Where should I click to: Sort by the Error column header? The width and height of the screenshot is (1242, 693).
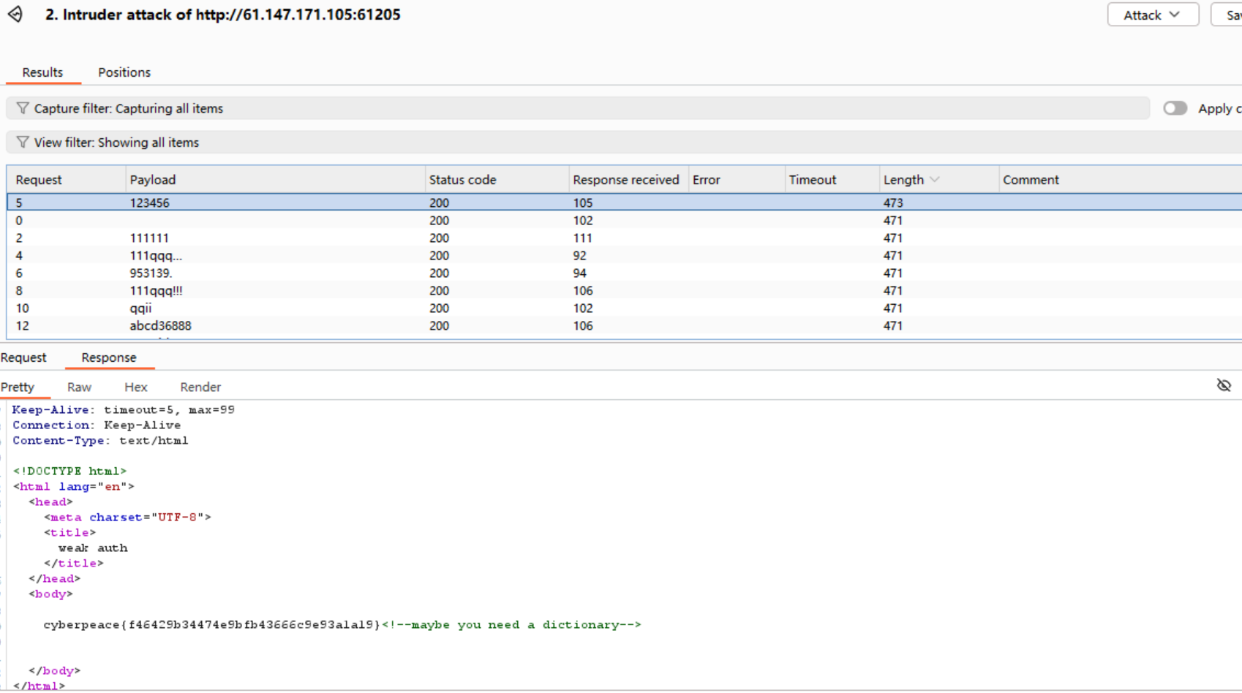pyautogui.click(x=737, y=180)
